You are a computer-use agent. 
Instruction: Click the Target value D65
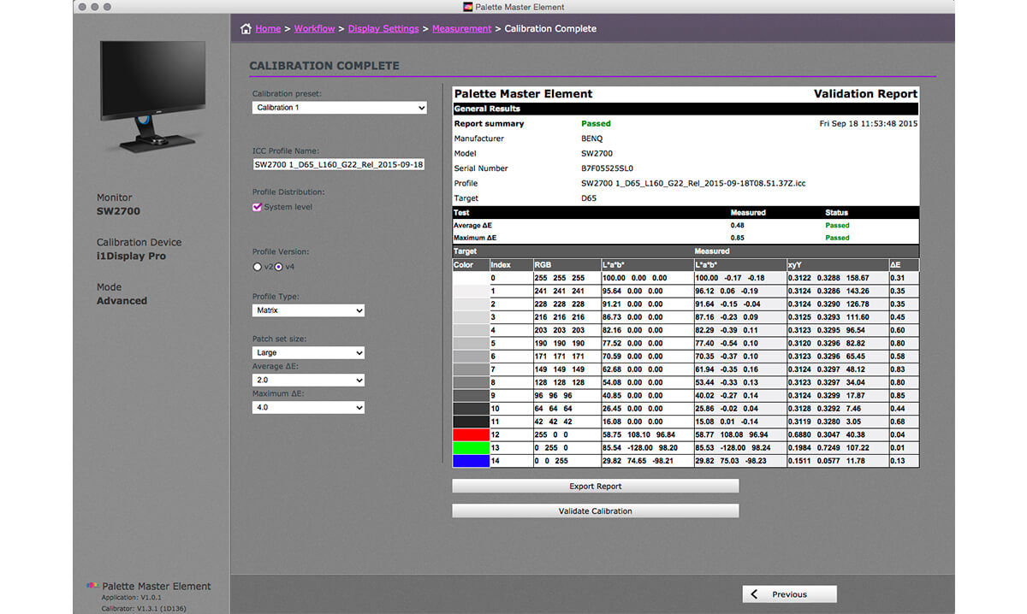[x=589, y=198]
